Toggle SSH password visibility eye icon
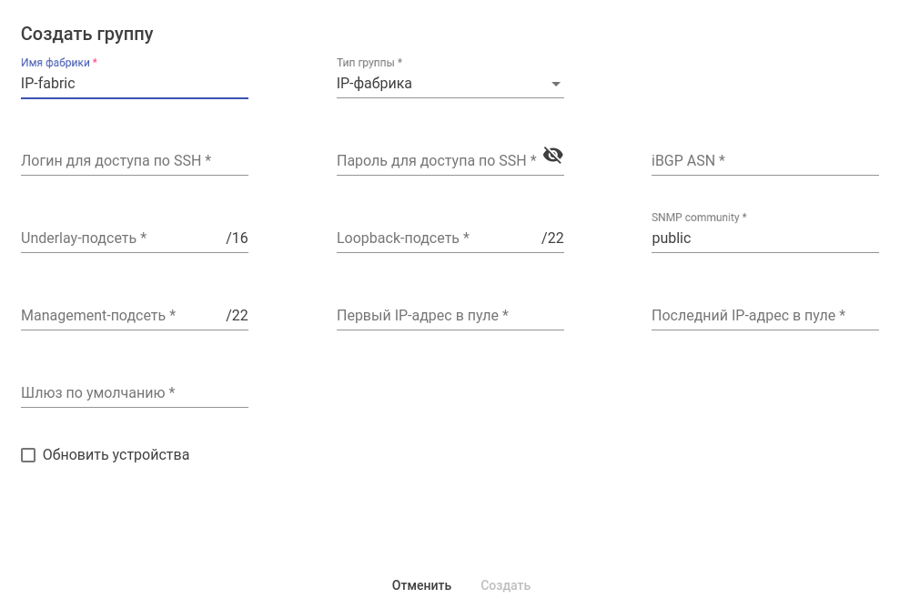920x609 pixels. click(552, 155)
